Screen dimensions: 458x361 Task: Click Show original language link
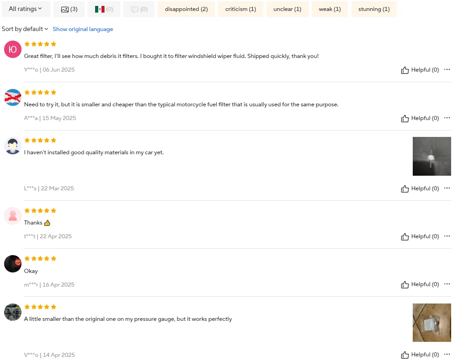pos(83,29)
